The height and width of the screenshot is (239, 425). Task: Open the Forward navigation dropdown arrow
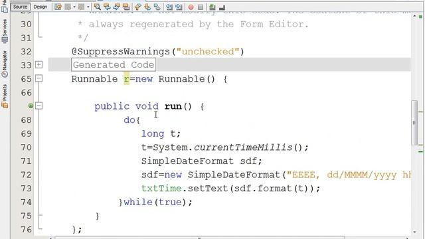[x=88, y=7]
